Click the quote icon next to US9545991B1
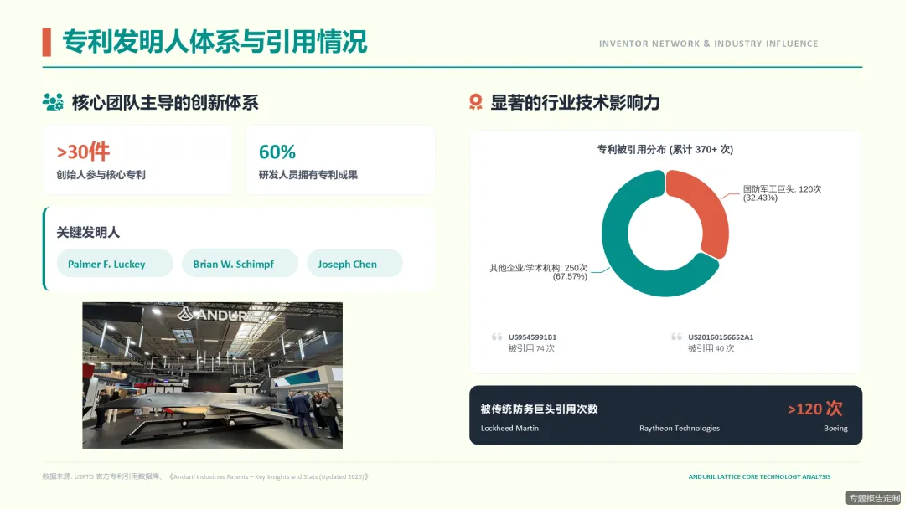Viewport: 905px width, 509px height. [x=497, y=337]
